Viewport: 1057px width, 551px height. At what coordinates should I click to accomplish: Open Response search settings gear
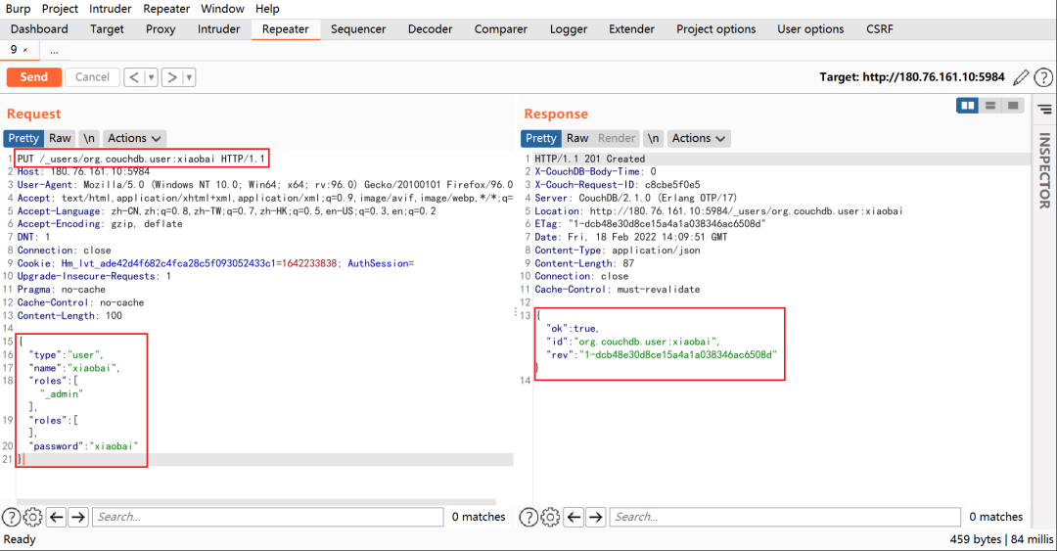(x=550, y=518)
